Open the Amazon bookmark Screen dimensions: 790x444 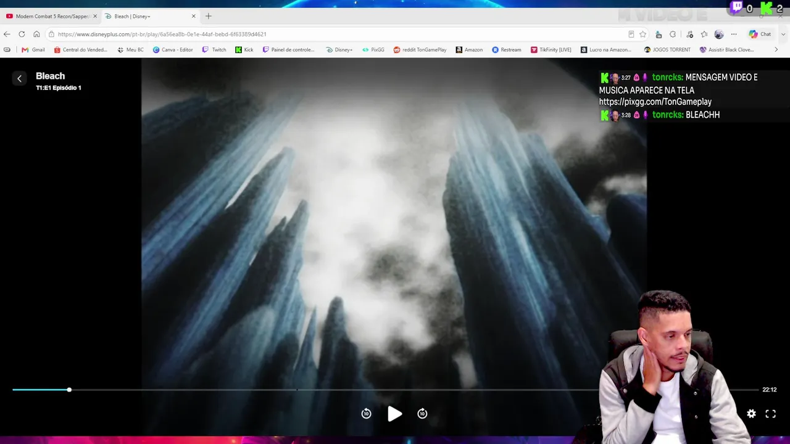tap(469, 49)
